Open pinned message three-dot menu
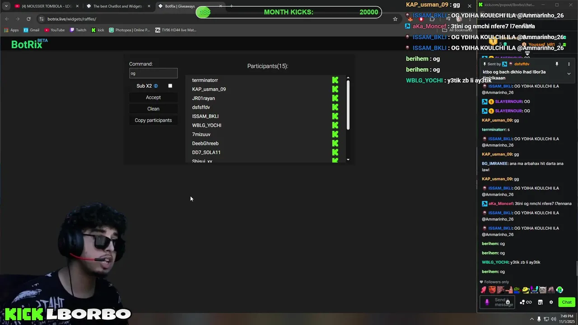578x325 pixels. tap(569, 64)
